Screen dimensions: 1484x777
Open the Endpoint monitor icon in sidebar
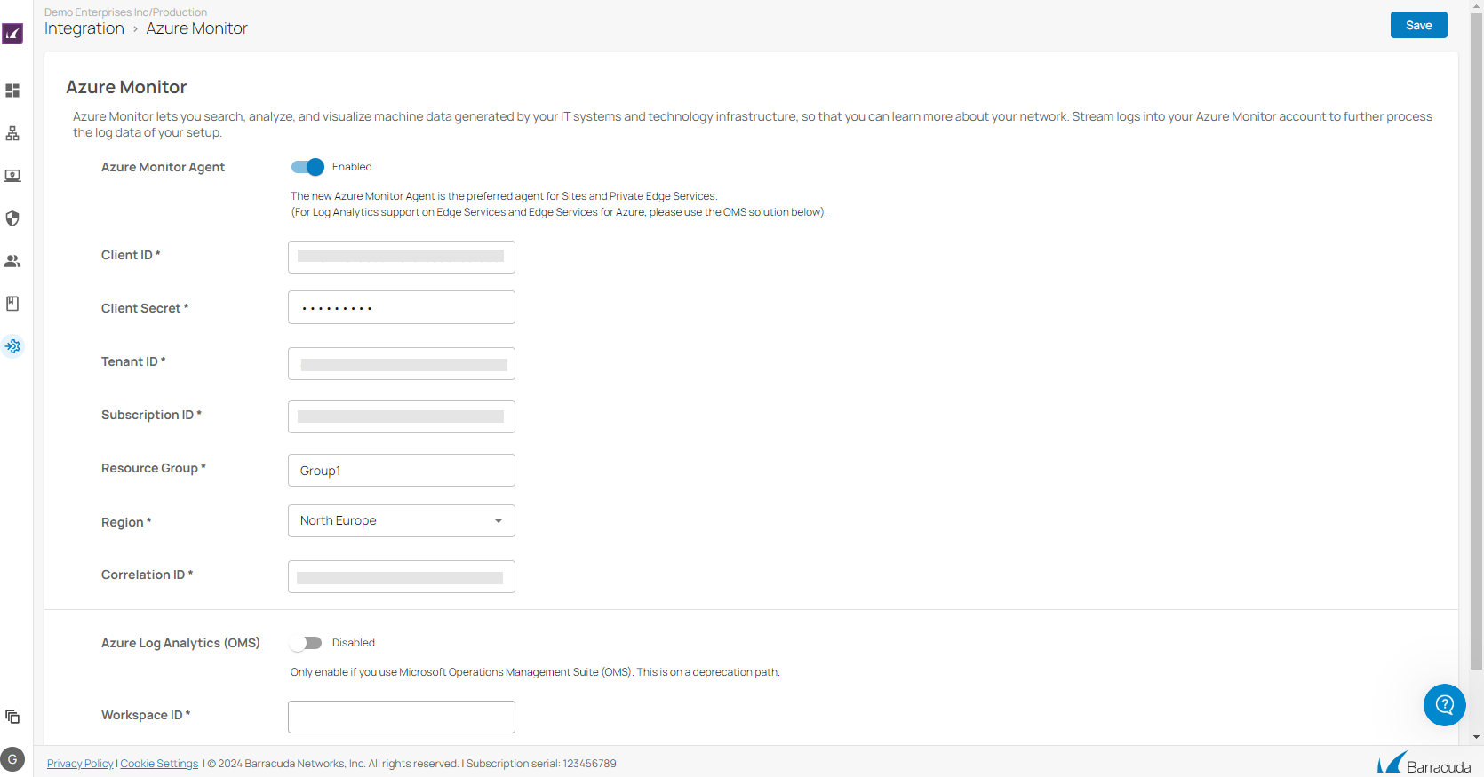tap(12, 176)
